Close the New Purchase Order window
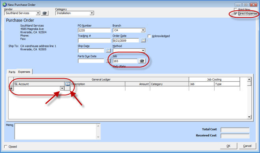260x153 pixels. click(254, 5)
